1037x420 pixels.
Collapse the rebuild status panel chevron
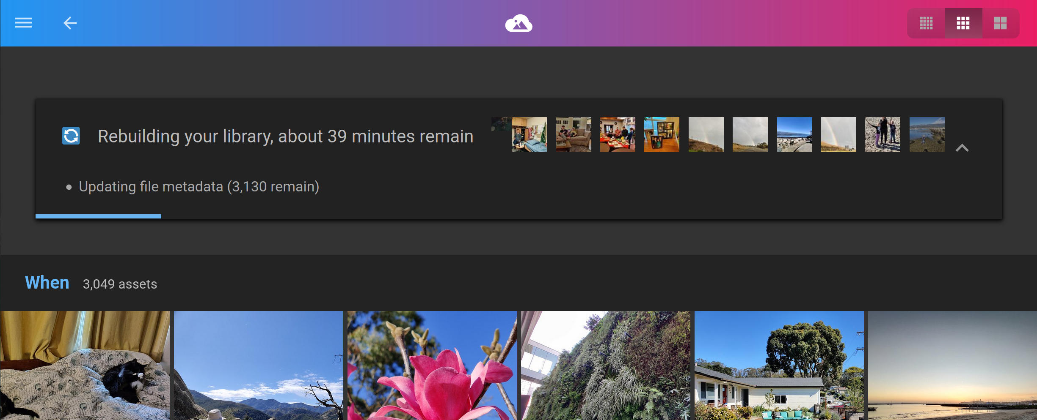[x=962, y=148]
